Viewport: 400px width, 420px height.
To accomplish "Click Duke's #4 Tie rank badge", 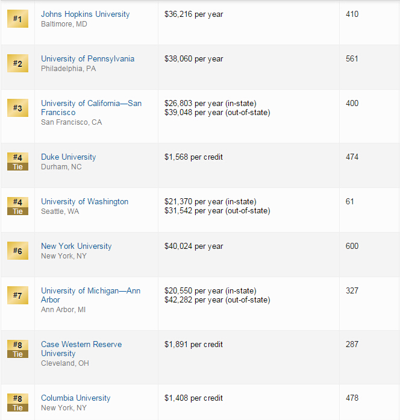I will (17, 161).
